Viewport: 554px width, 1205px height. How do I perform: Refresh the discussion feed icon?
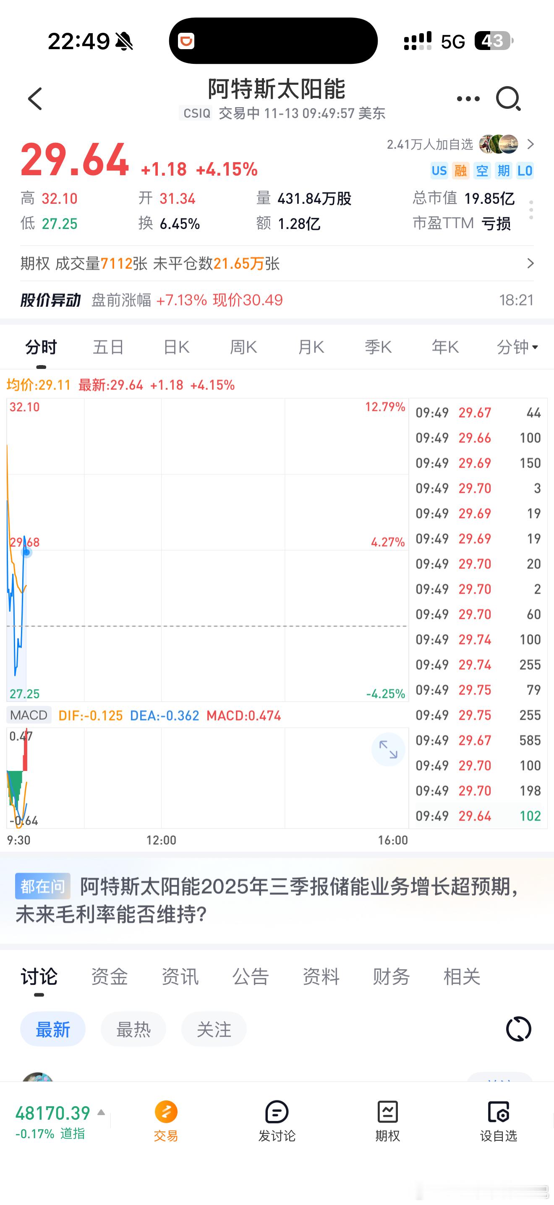[x=518, y=1029]
